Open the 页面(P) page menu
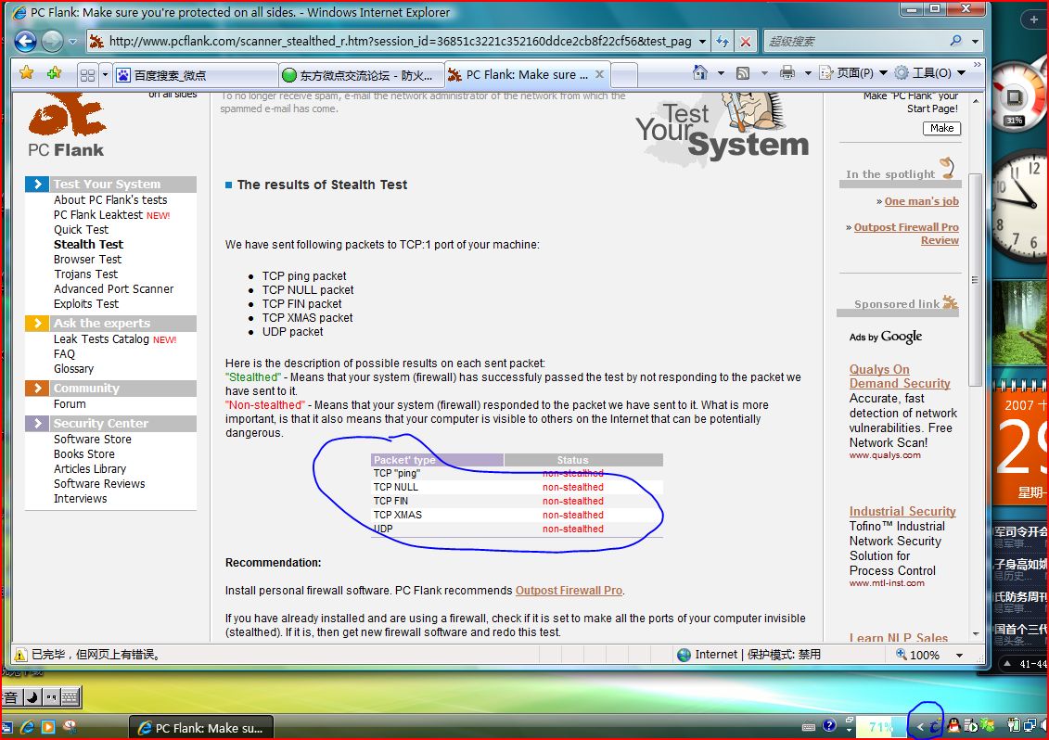Screen dimensions: 1049x740 pos(855,73)
